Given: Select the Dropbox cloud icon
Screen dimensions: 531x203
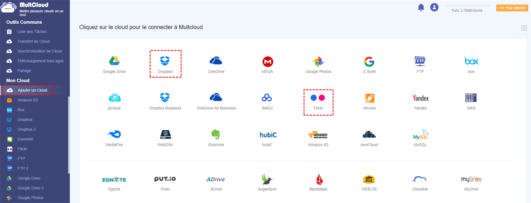Looking at the screenshot, I should [165, 61].
